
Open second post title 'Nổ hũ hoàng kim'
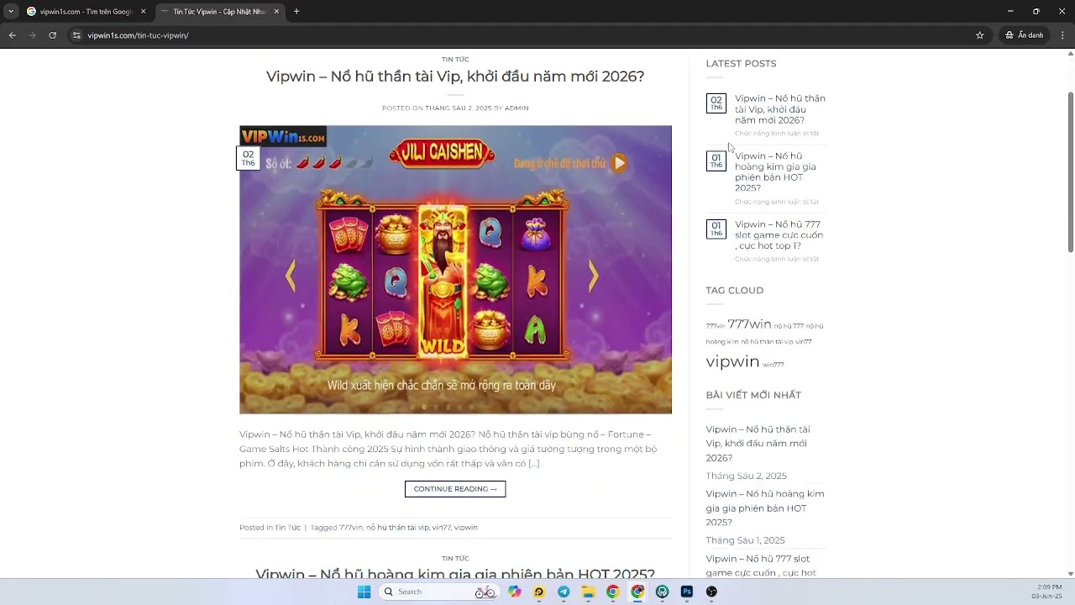455,575
